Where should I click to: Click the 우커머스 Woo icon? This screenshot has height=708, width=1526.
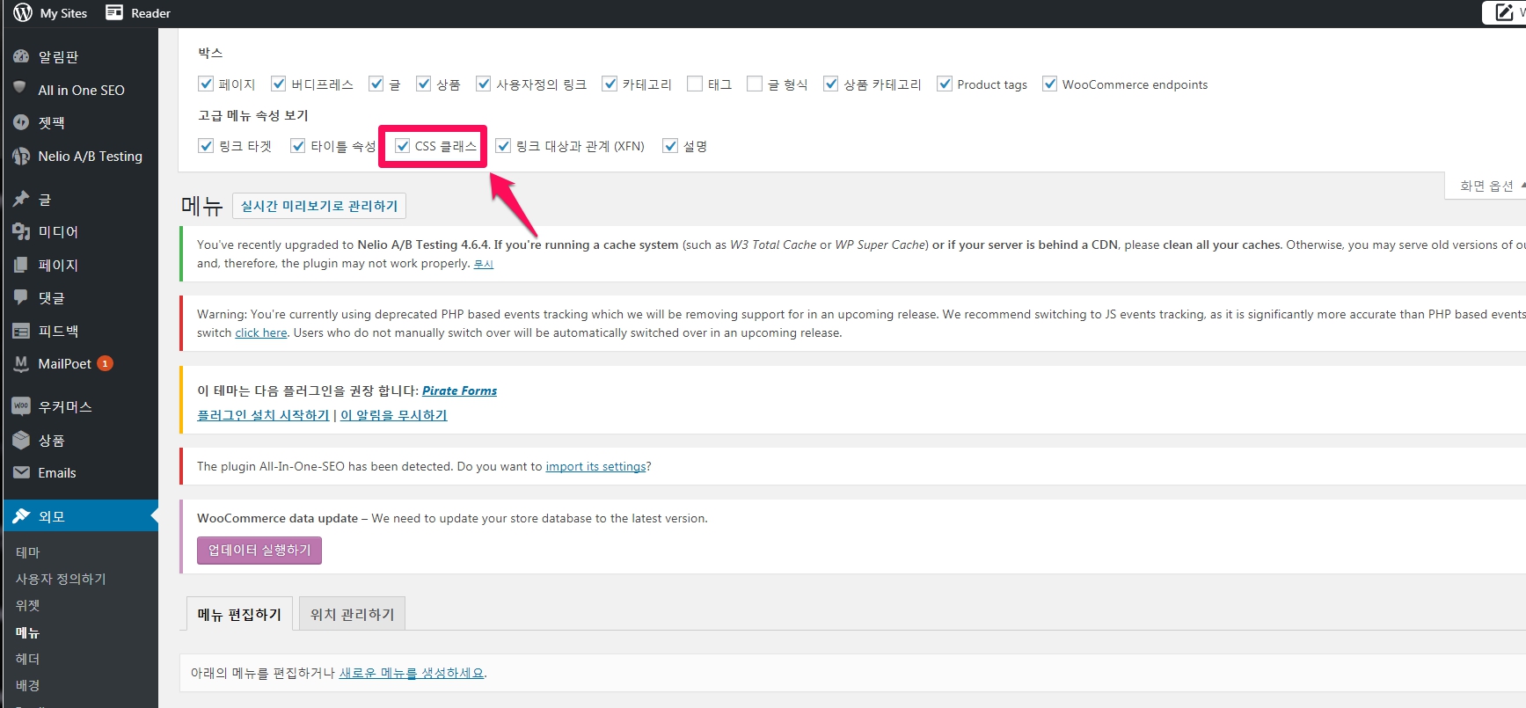21,405
